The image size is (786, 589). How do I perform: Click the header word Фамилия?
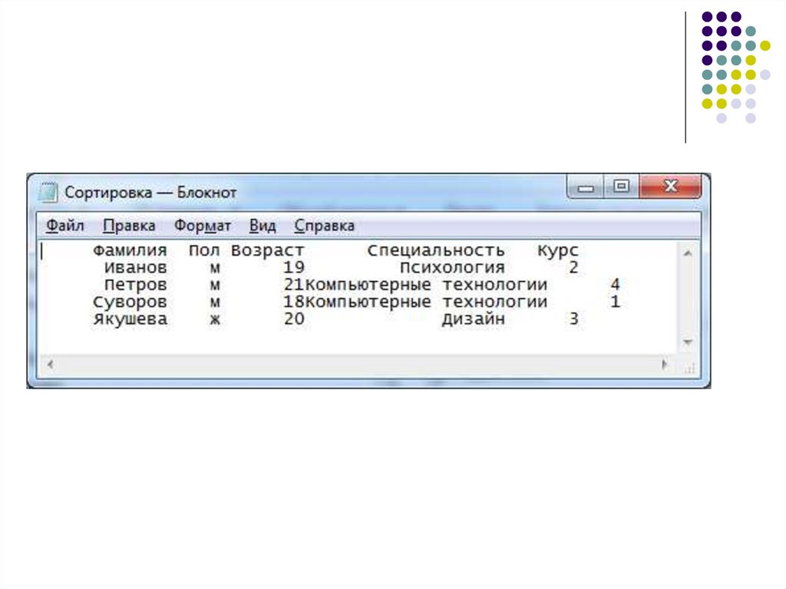130,250
